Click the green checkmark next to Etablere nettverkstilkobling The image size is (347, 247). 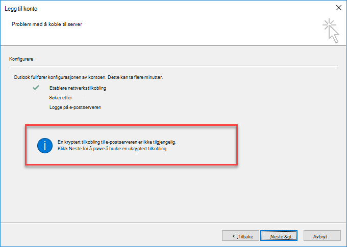[x=36, y=88]
